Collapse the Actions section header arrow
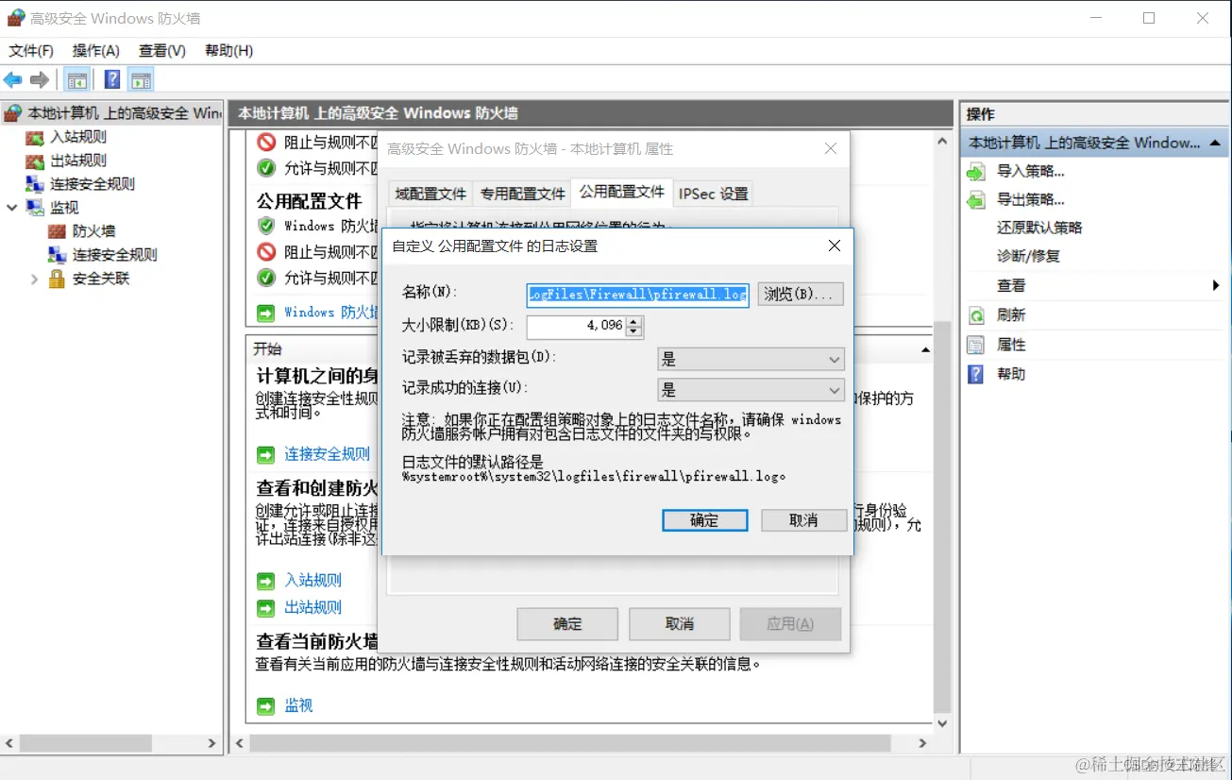This screenshot has height=780, width=1232. click(1215, 144)
